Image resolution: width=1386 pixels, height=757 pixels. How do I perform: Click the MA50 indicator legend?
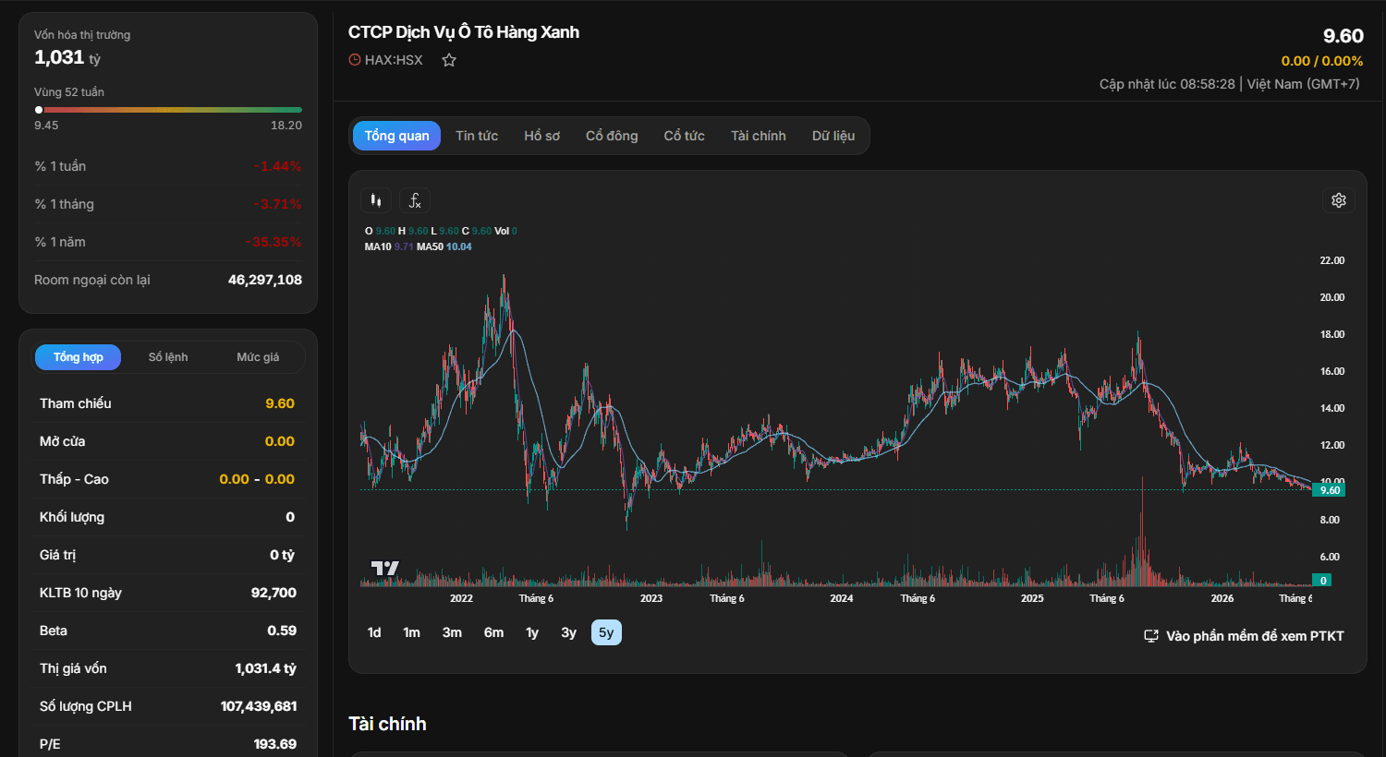(x=444, y=246)
